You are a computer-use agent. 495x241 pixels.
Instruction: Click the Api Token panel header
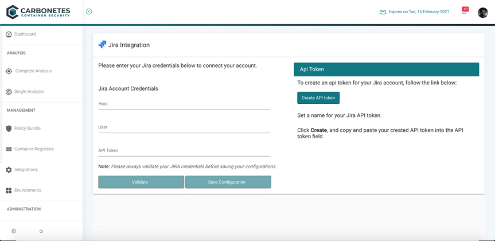(387, 69)
